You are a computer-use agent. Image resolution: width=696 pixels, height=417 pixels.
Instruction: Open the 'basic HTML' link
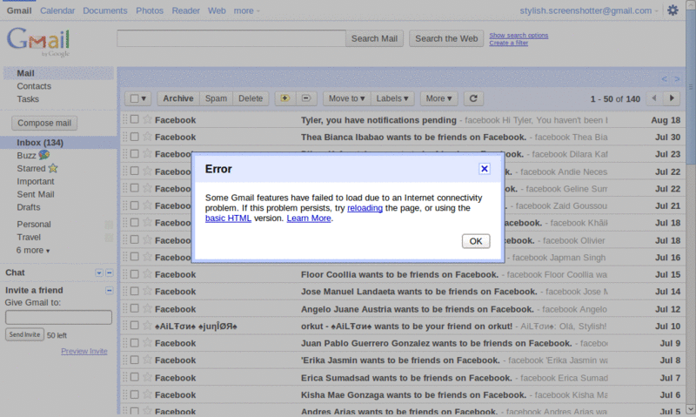228,218
